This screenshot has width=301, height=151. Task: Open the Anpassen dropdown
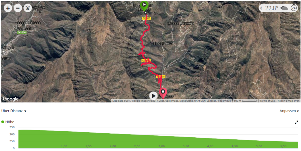click(x=289, y=111)
